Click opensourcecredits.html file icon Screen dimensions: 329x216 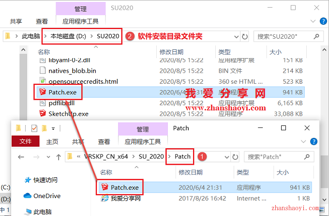pos(43,81)
